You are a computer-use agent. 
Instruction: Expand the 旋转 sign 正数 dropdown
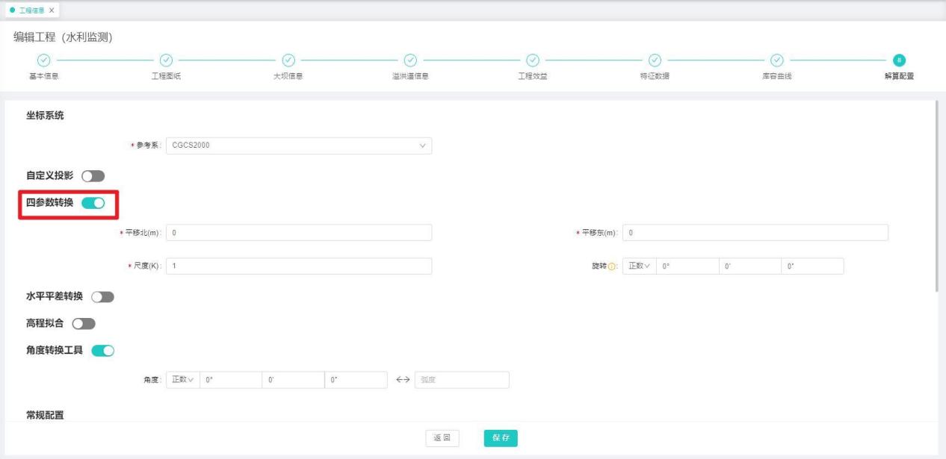(x=638, y=266)
